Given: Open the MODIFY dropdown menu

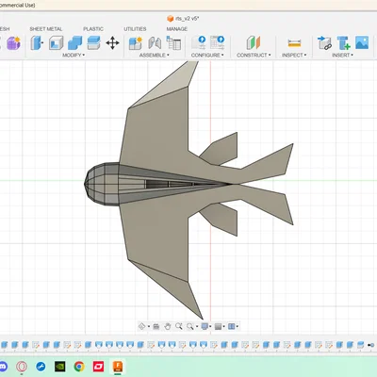Looking at the screenshot, I should [x=74, y=55].
